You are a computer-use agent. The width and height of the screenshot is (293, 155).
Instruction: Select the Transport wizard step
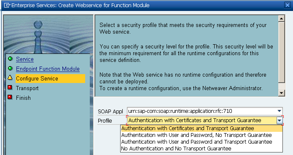pyautogui.click(x=27, y=88)
